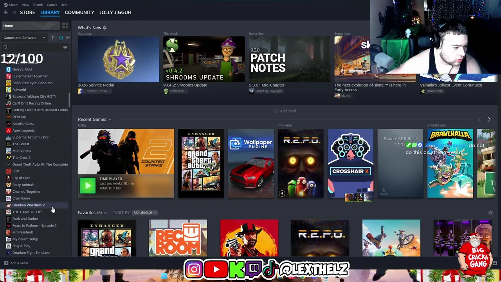
Task: Switch to the STORE tab
Action: 27,13
